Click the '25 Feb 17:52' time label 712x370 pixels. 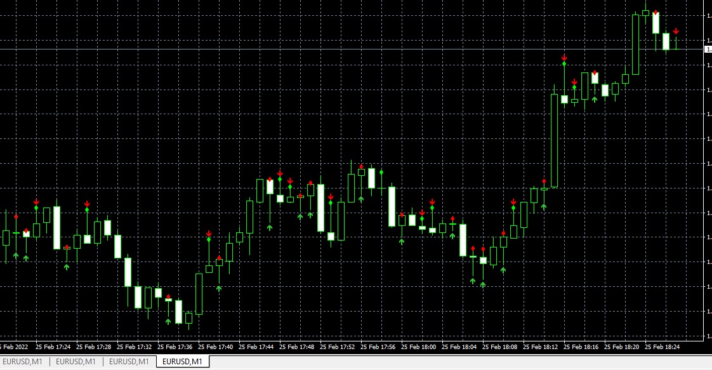[x=337, y=347]
